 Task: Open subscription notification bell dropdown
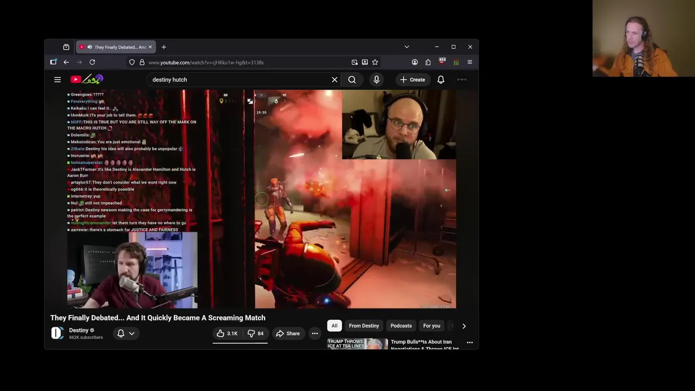point(126,333)
